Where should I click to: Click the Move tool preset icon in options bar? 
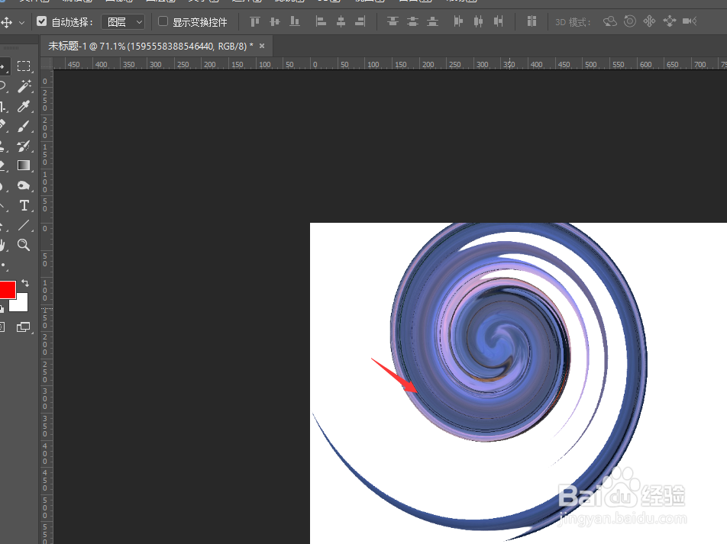pos(6,22)
